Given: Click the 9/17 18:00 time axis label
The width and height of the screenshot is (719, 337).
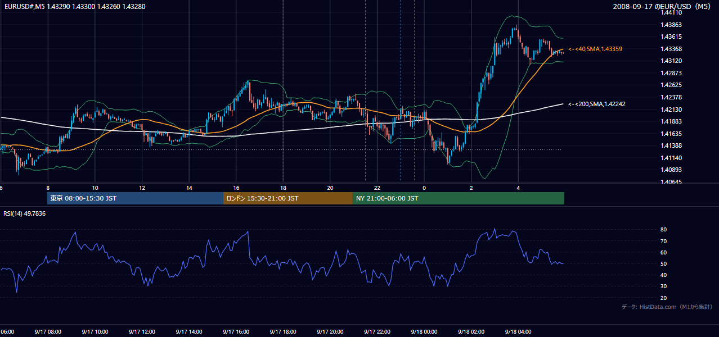Looking at the screenshot, I should tap(283, 331).
